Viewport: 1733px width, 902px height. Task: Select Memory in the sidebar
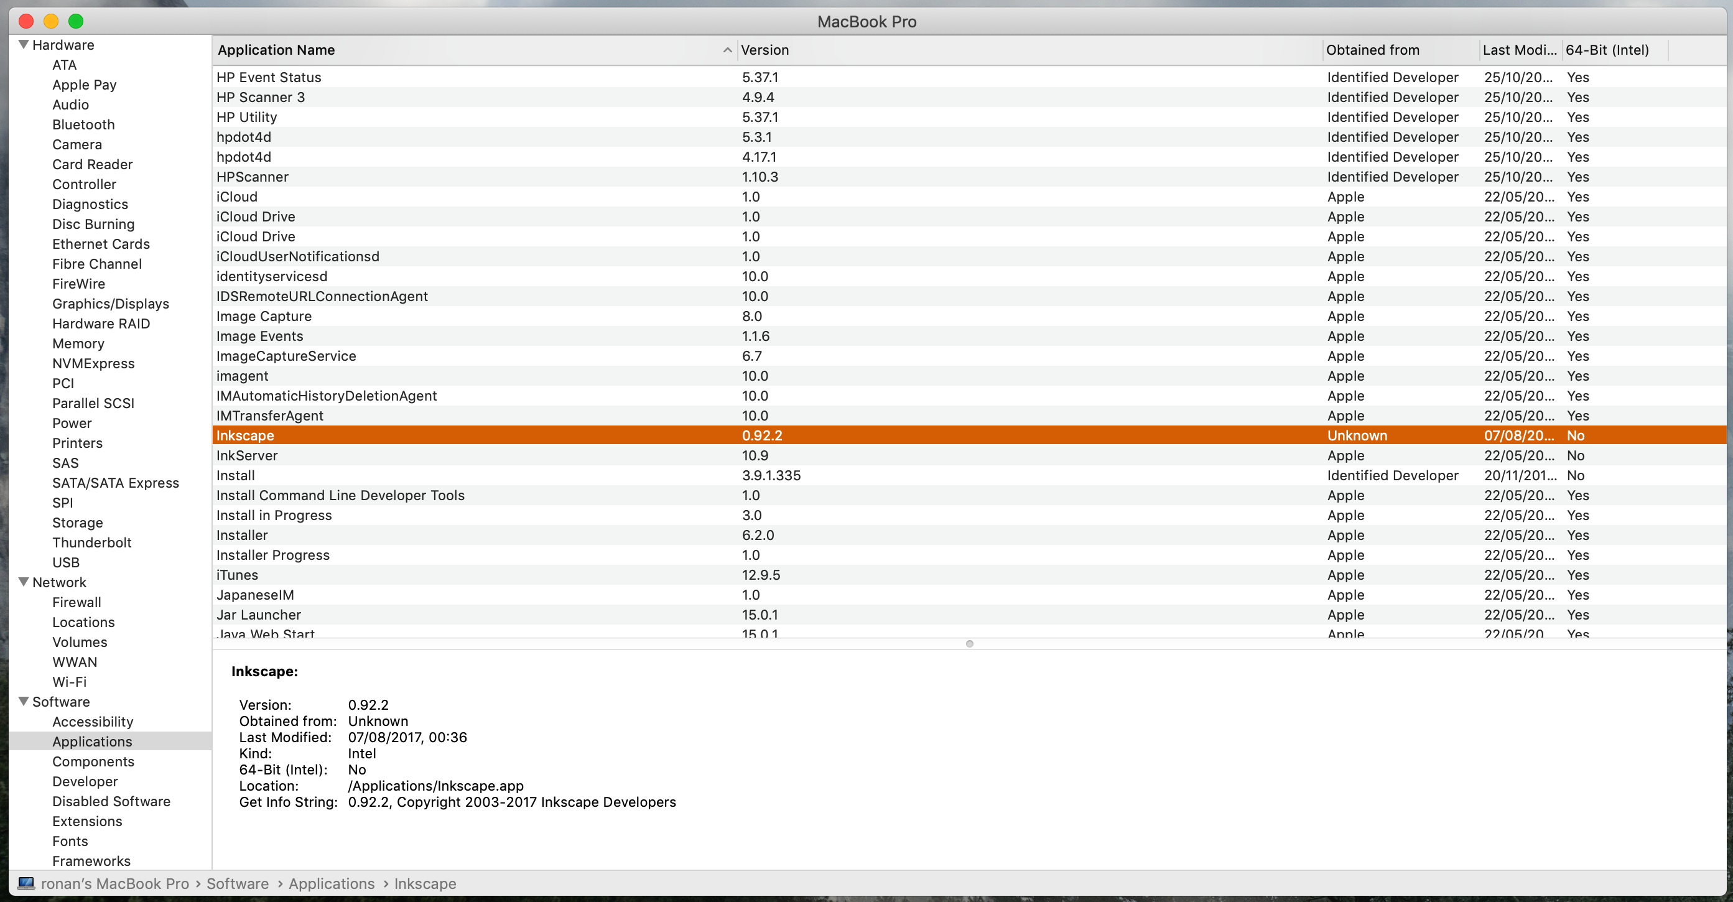pyautogui.click(x=79, y=343)
